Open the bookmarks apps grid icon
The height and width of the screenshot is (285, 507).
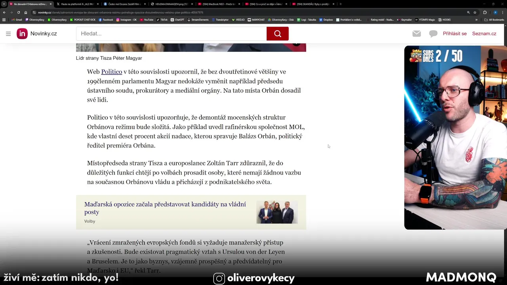point(4,19)
